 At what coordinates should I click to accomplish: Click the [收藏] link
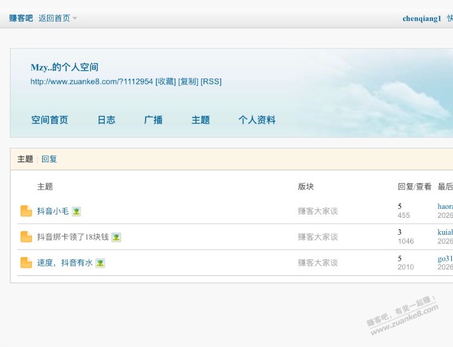click(x=165, y=81)
